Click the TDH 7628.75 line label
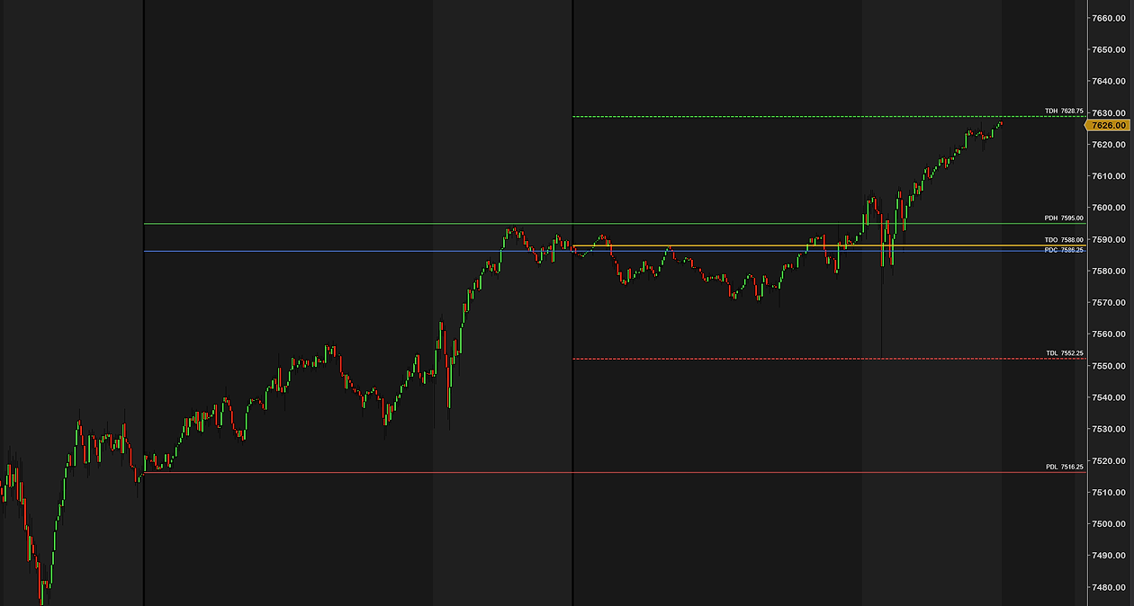This screenshot has height=606, width=1134. pos(1064,111)
